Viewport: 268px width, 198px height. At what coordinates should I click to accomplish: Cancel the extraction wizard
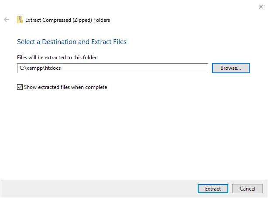click(247, 189)
